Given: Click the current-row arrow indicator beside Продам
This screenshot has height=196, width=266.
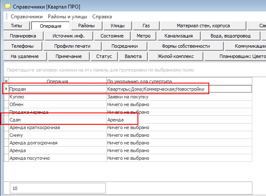Looking at the screenshot, I should click(6, 89).
